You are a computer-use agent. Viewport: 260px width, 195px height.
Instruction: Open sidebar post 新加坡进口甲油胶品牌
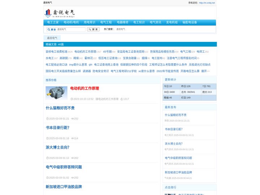(x=178, y=173)
